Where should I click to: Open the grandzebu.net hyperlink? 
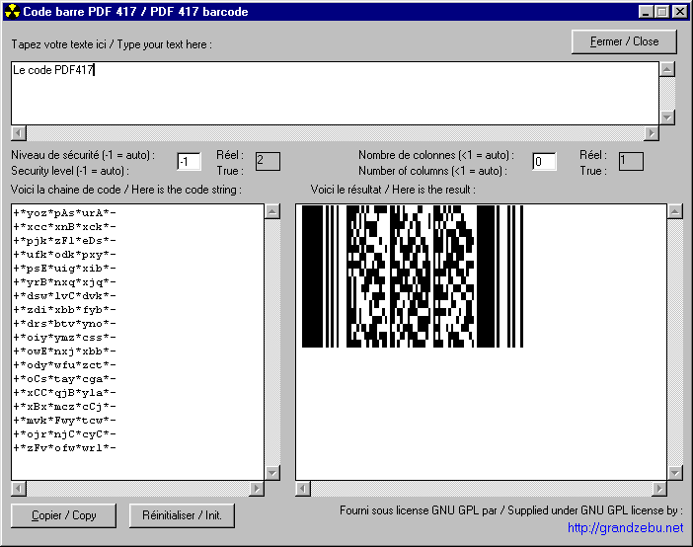(624, 528)
